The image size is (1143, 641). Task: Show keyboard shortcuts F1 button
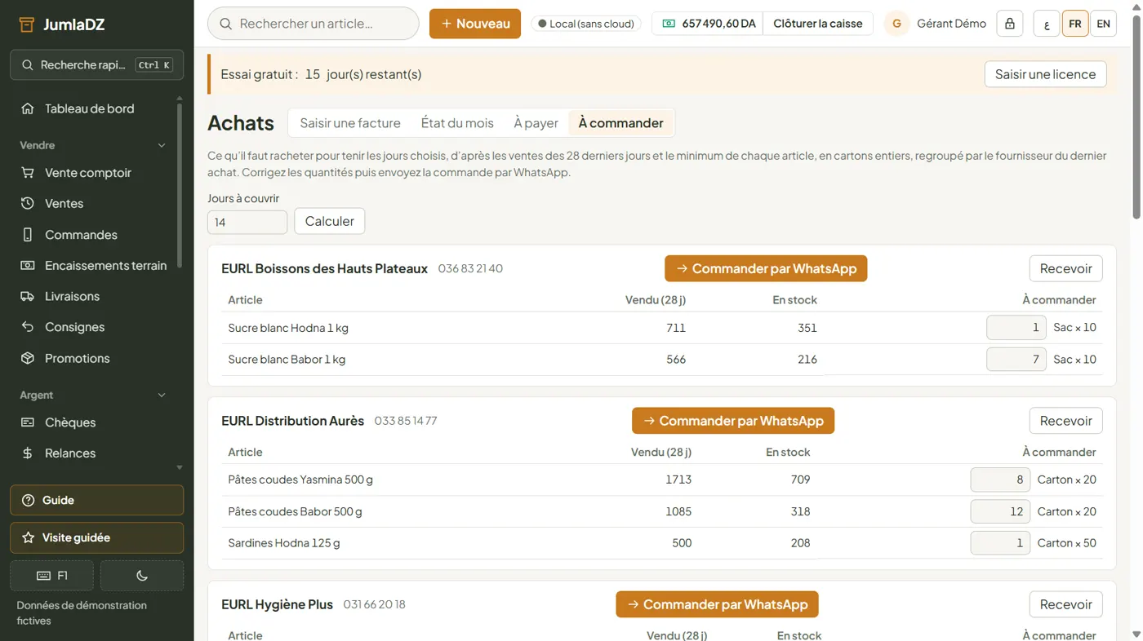(x=52, y=576)
